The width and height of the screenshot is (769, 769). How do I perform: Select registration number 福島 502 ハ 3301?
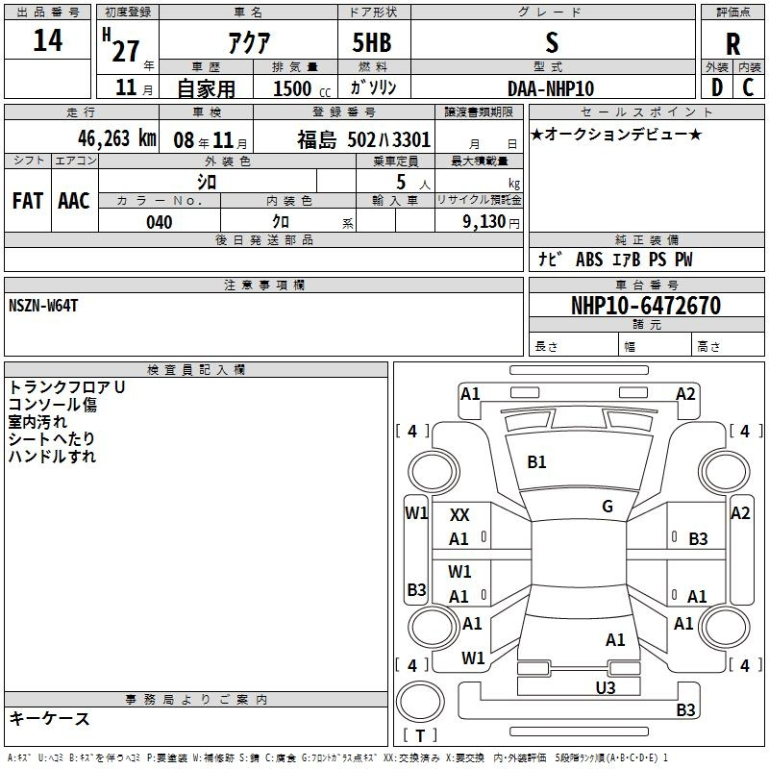[x=363, y=139]
